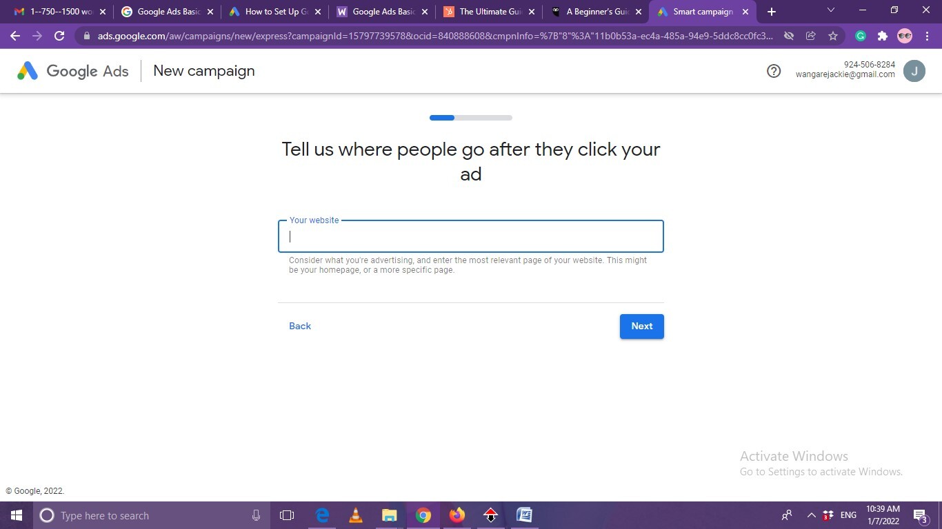Viewport: 942px width, 529px height.
Task: Share this page via the share icon
Action: (x=811, y=36)
